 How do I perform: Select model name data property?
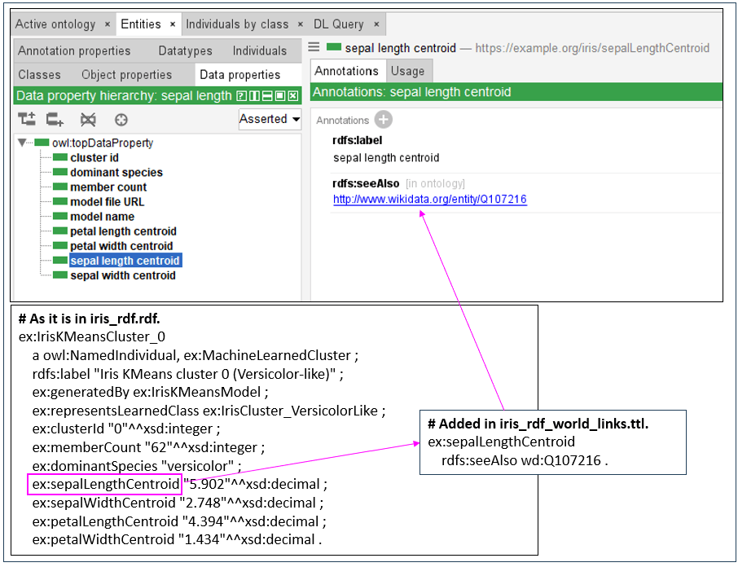102,217
